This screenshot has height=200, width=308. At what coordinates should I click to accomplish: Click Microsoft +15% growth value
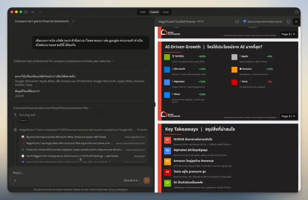tap(202, 69)
